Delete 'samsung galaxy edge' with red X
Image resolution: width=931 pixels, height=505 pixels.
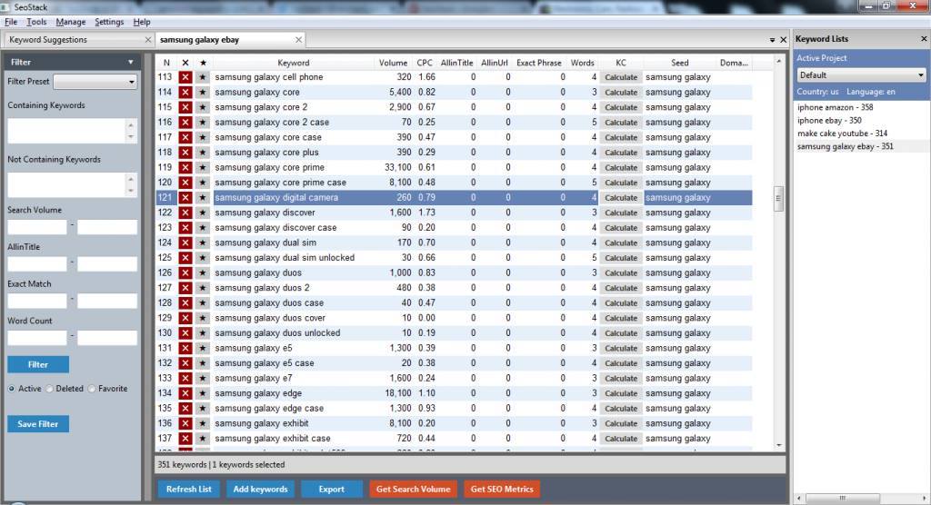click(x=185, y=393)
